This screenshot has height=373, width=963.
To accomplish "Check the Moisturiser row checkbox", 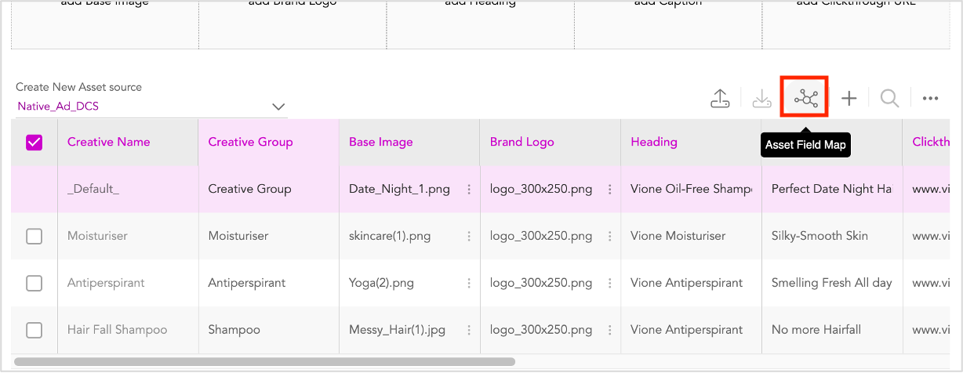I will click(x=35, y=237).
